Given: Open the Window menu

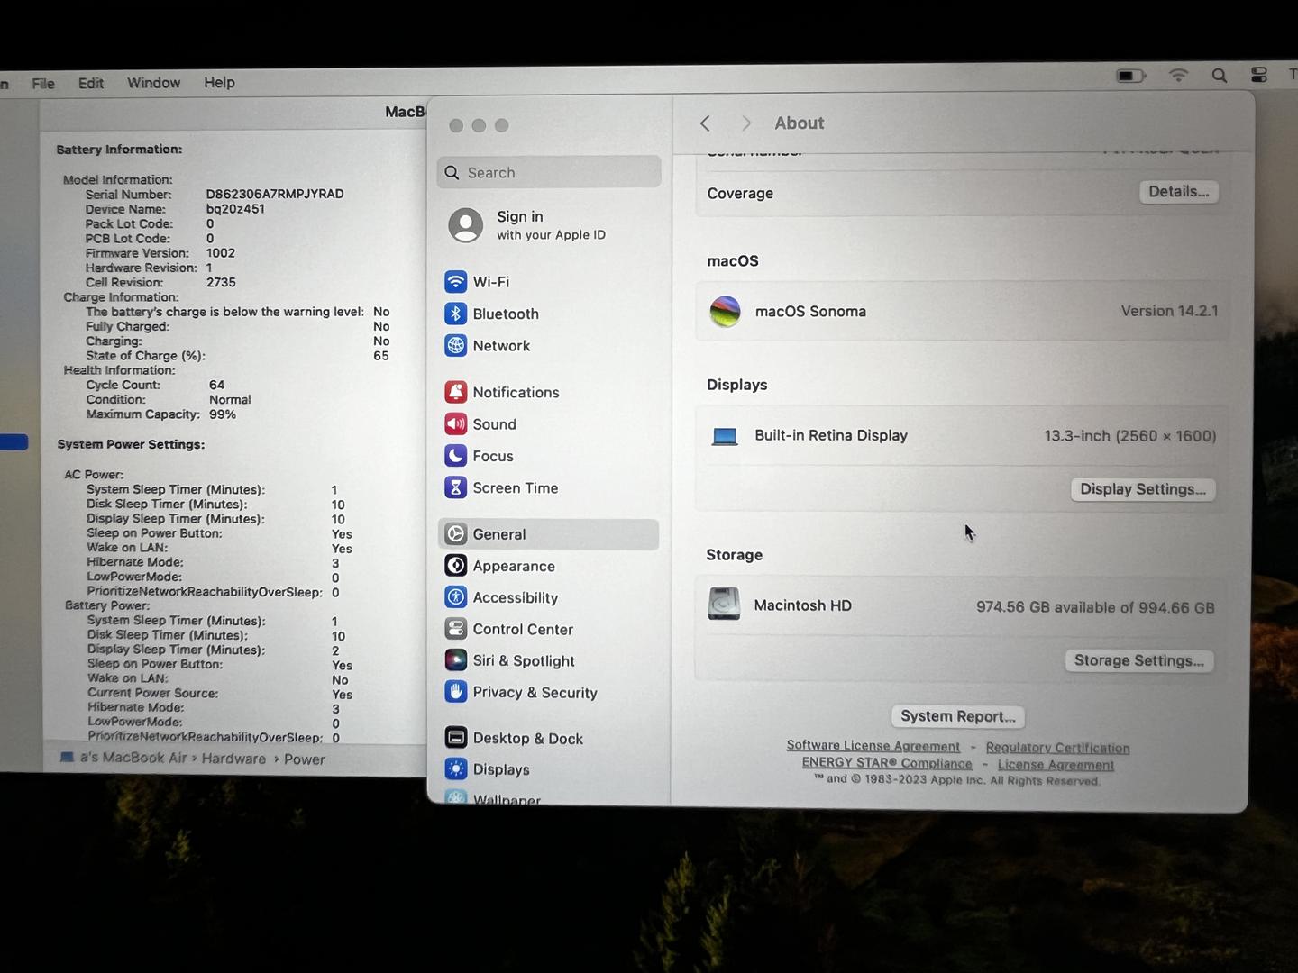Looking at the screenshot, I should (153, 83).
